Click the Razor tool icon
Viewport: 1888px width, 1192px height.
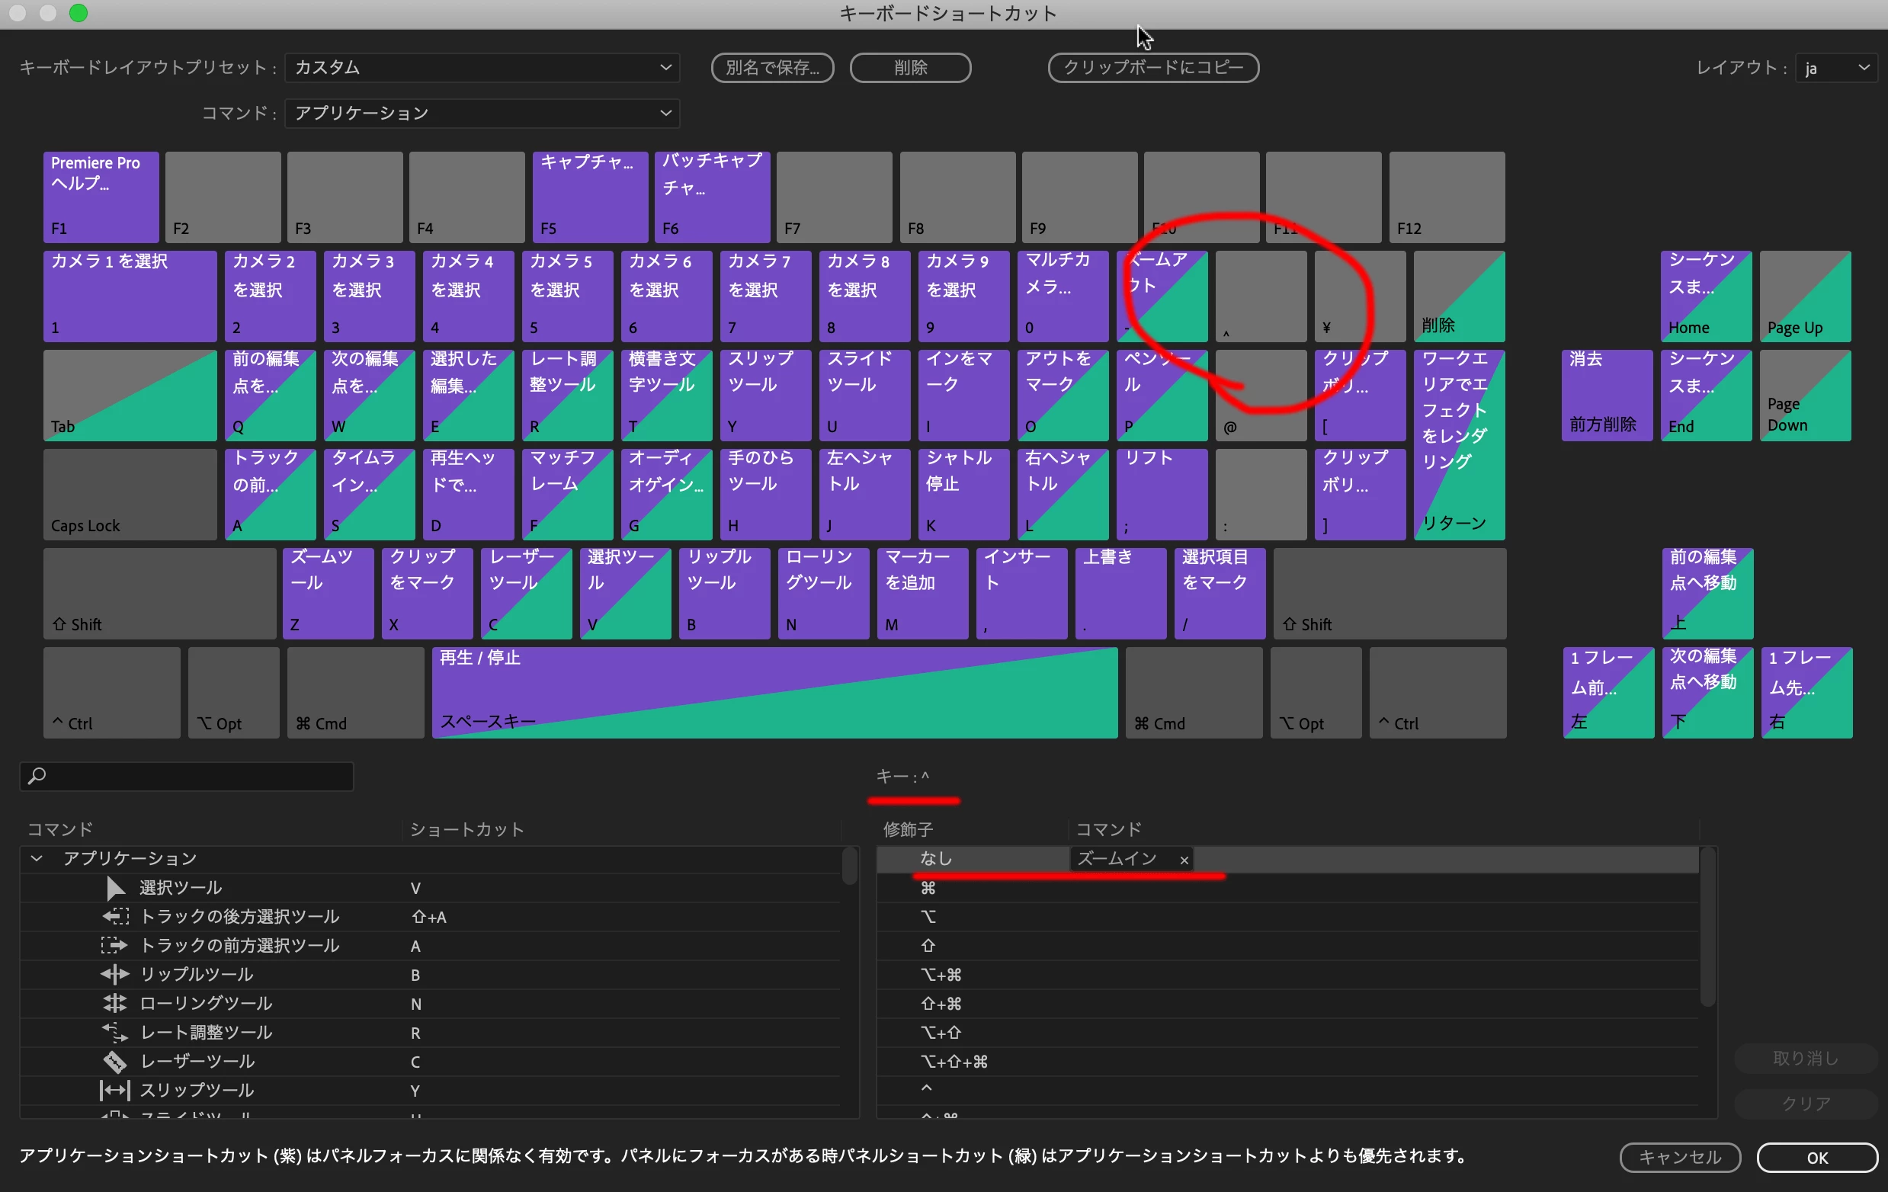click(115, 1061)
